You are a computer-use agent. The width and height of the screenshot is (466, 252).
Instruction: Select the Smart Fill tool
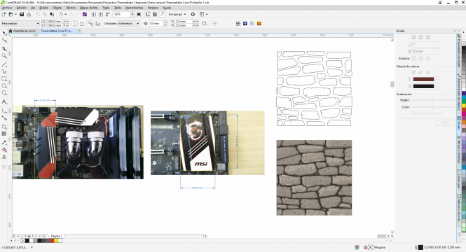coord(4,157)
